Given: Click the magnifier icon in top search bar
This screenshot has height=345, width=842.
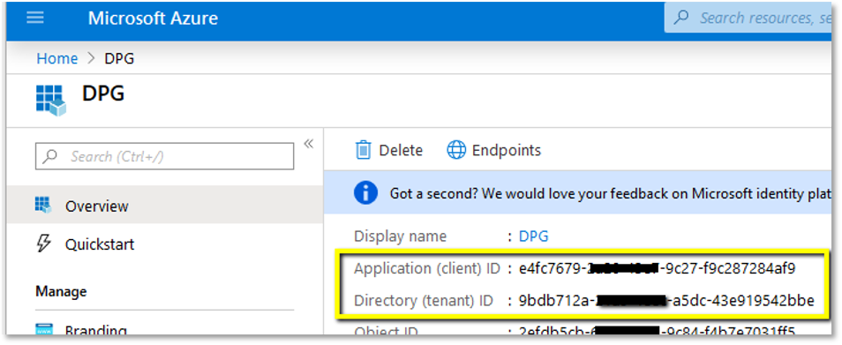Looking at the screenshot, I should coord(681,18).
